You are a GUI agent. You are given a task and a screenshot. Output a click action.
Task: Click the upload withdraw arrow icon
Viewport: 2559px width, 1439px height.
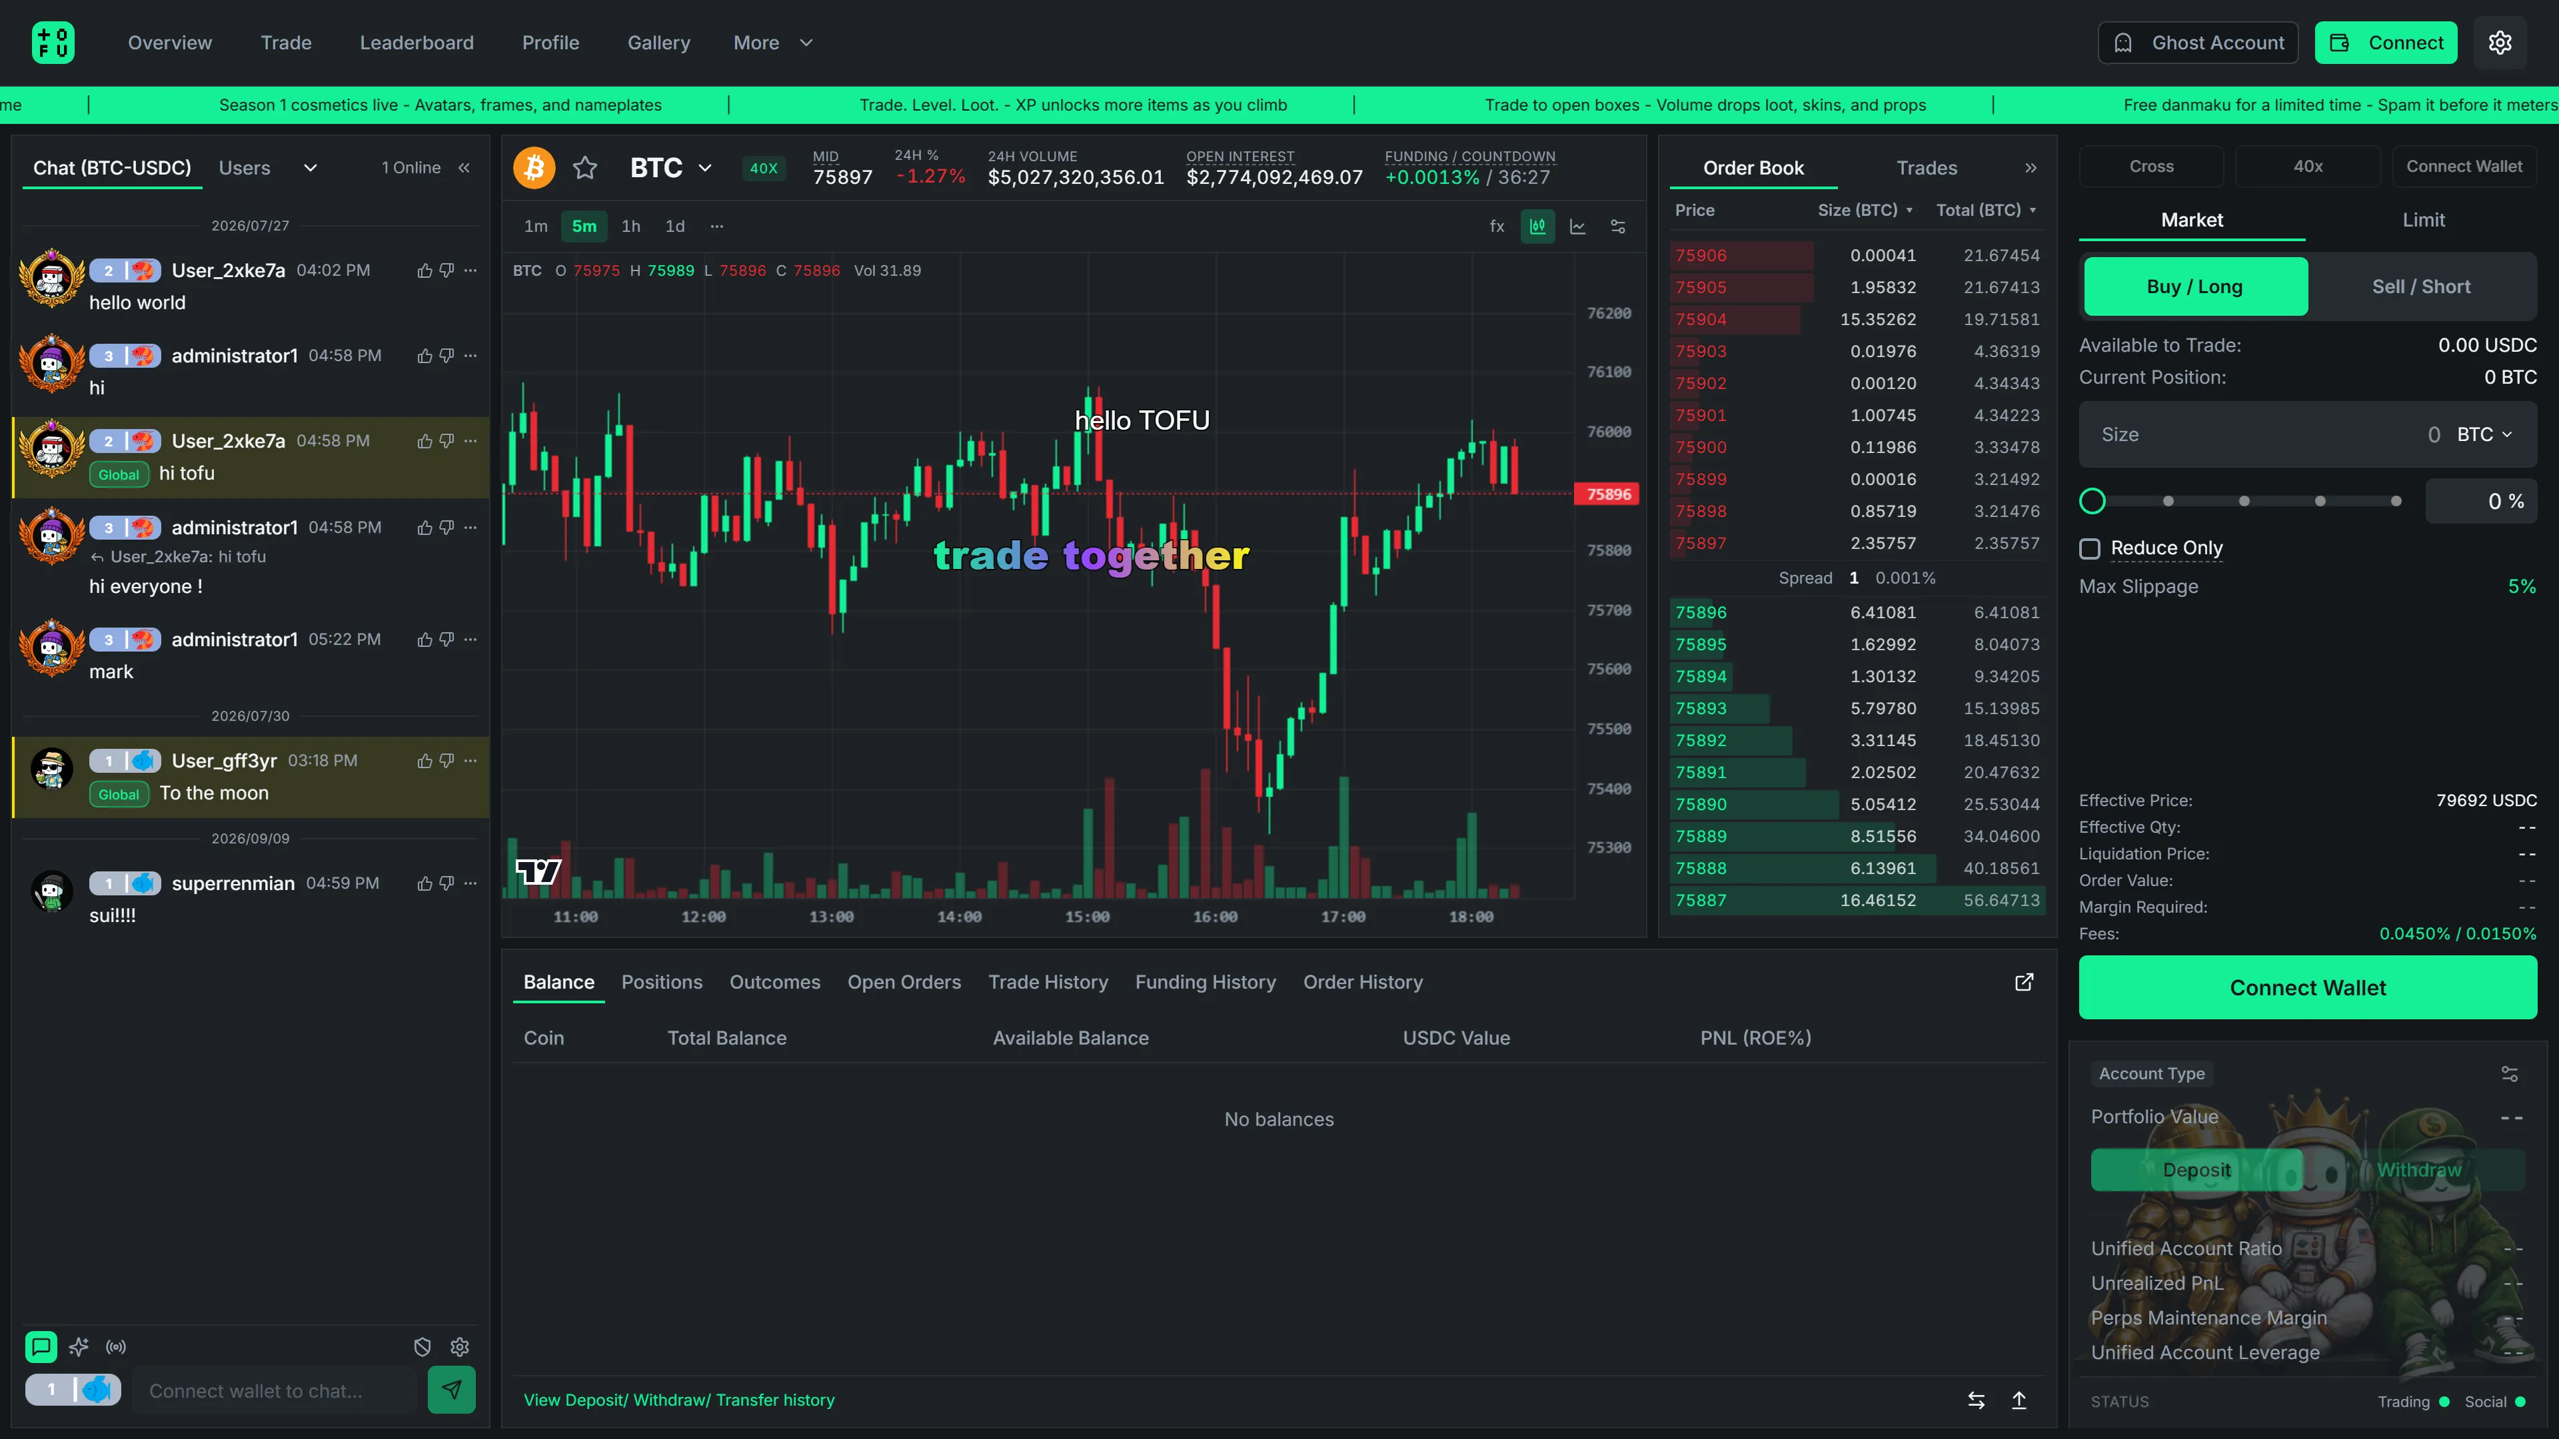pyautogui.click(x=2019, y=1400)
